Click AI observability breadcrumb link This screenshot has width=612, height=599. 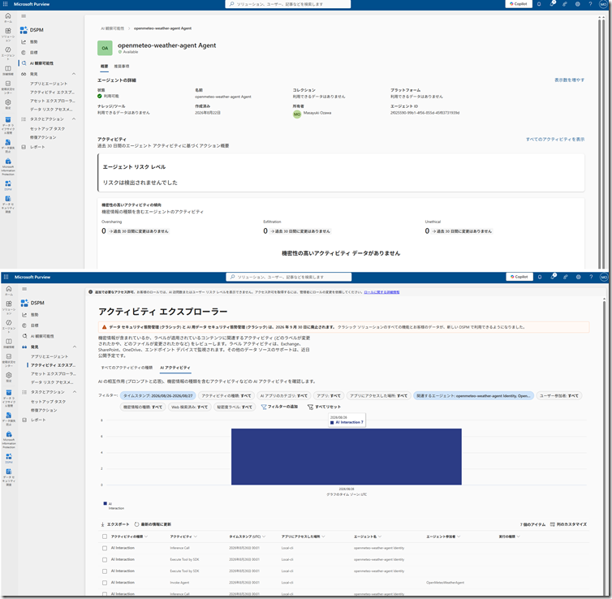point(112,28)
